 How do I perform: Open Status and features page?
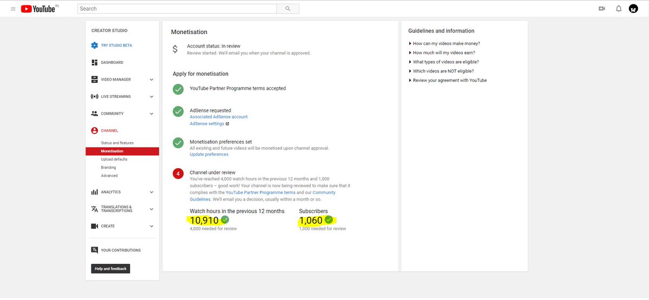coord(117,143)
